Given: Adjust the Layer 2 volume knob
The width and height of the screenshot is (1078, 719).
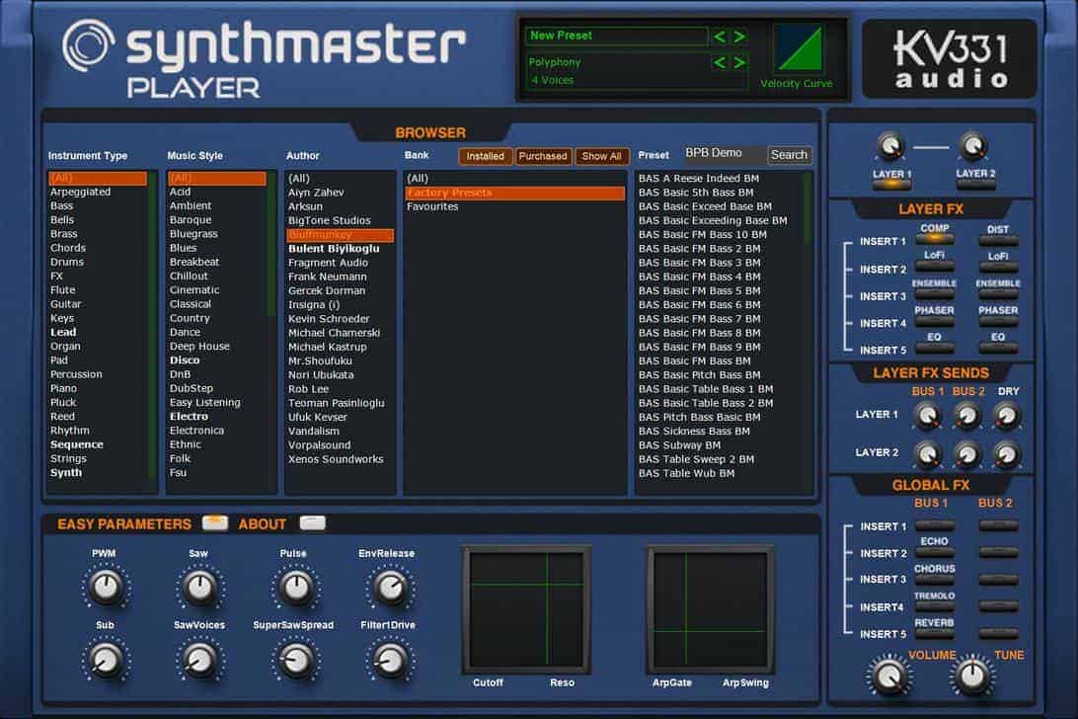Looking at the screenshot, I should (x=973, y=146).
